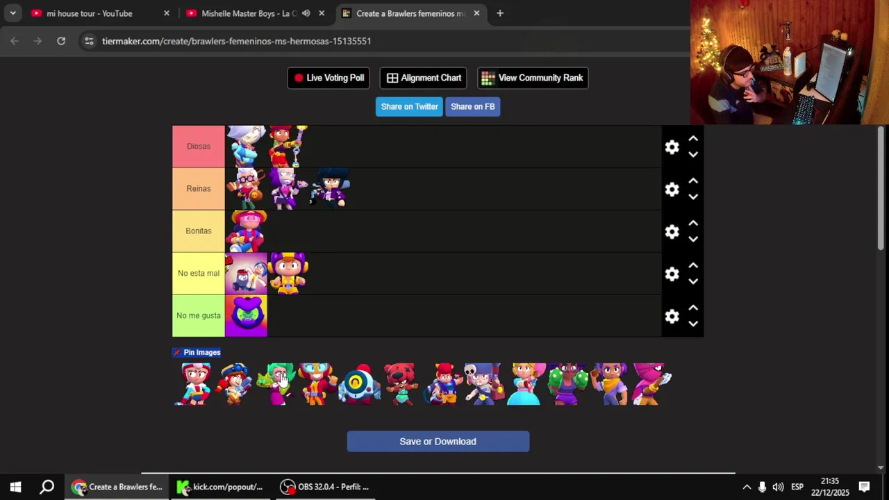Pick skull-hat brawler in image pool
This screenshot has width=889, height=500.
tap(485, 384)
